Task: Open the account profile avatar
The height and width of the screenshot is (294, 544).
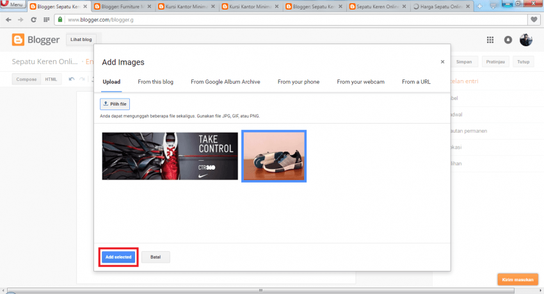Action: pos(526,40)
